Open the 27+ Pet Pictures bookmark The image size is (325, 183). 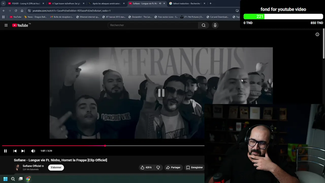(x=192, y=17)
